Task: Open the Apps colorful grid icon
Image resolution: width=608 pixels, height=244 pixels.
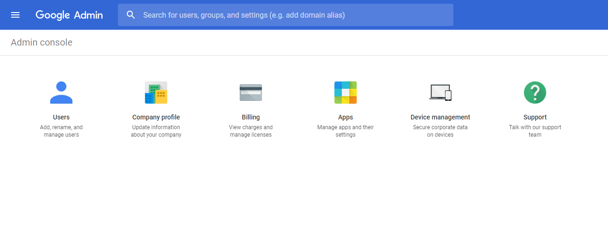Action: tap(346, 92)
